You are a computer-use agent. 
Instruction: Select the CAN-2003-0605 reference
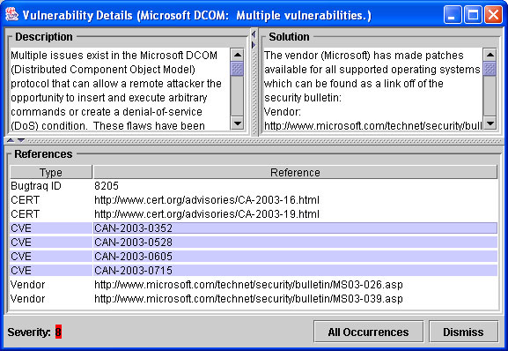295,257
